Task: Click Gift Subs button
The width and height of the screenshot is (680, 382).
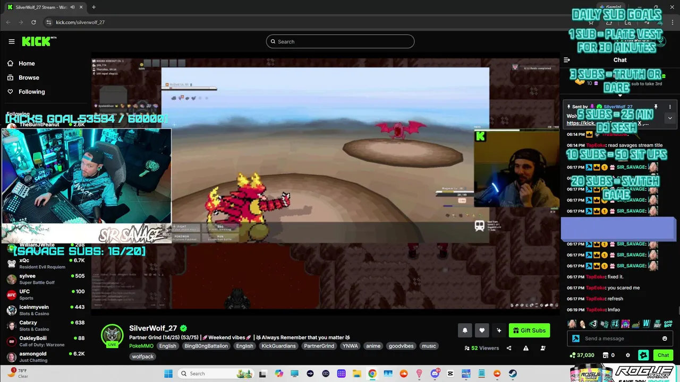Action: click(529, 331)
